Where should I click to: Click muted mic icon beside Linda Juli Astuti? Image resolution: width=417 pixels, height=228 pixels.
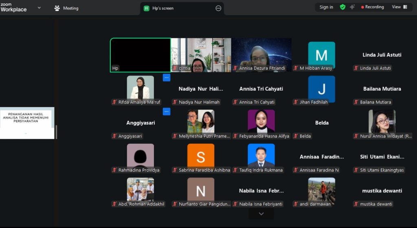pos(356,68)
